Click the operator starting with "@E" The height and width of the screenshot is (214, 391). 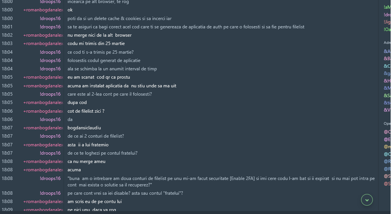point(387,139)
